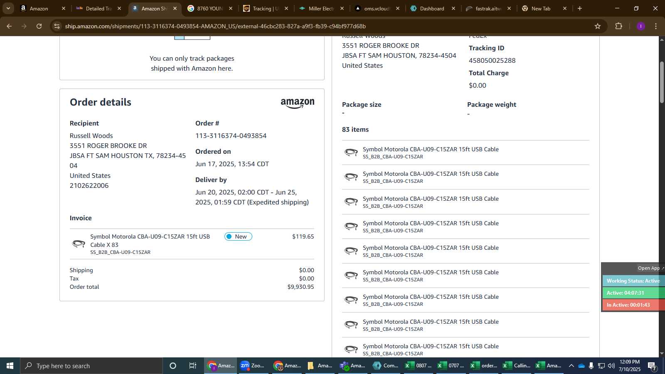Viewport: 665px width, 374px height.
Task: Open Cortana circle icon on taskbar
Action: pos(173,366)
